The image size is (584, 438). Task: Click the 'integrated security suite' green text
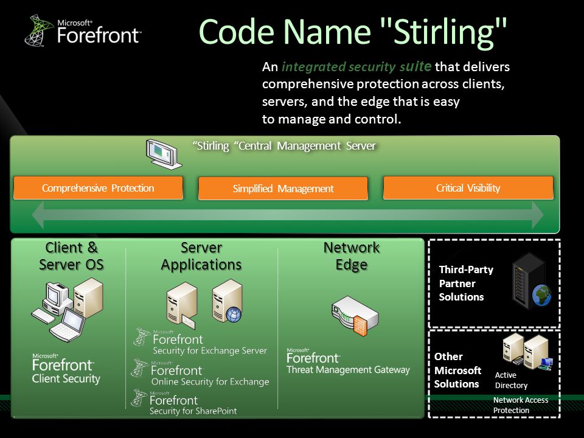356,67
